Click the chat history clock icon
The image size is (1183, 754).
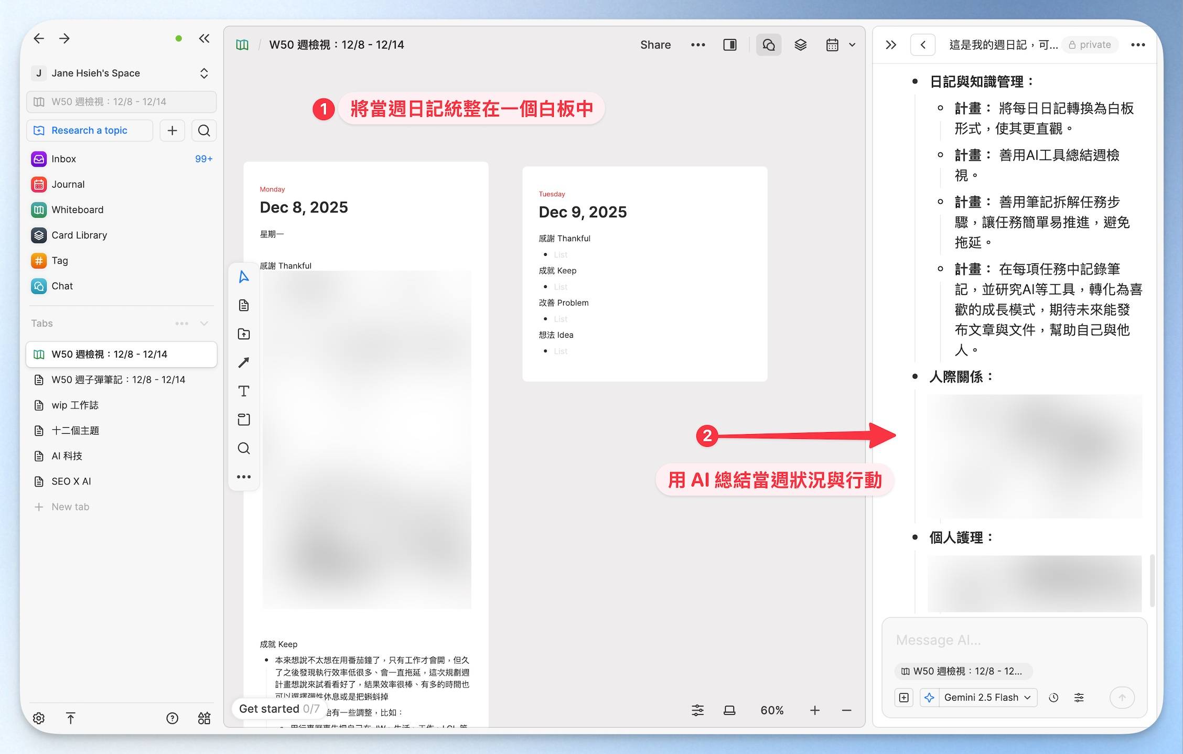click(1053, 697)
